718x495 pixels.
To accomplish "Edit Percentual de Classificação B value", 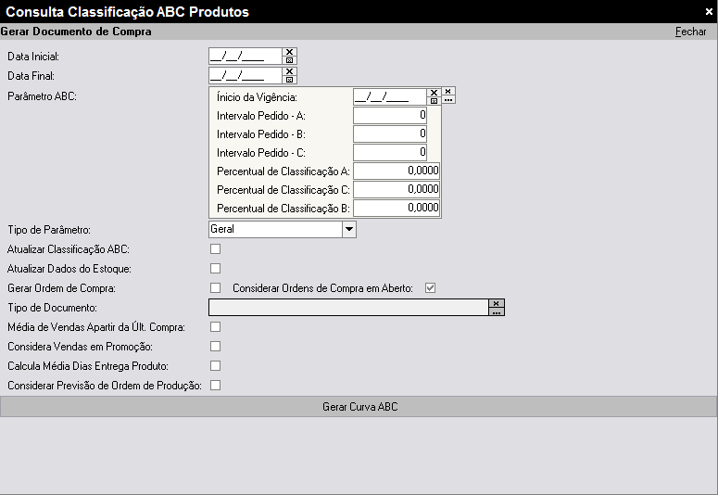I will click(x=397, y=208).
